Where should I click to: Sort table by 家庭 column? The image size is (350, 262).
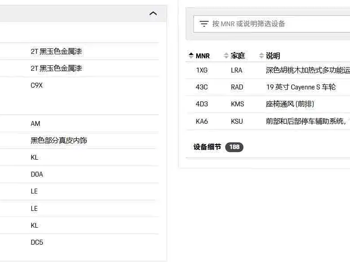point(235,56)
